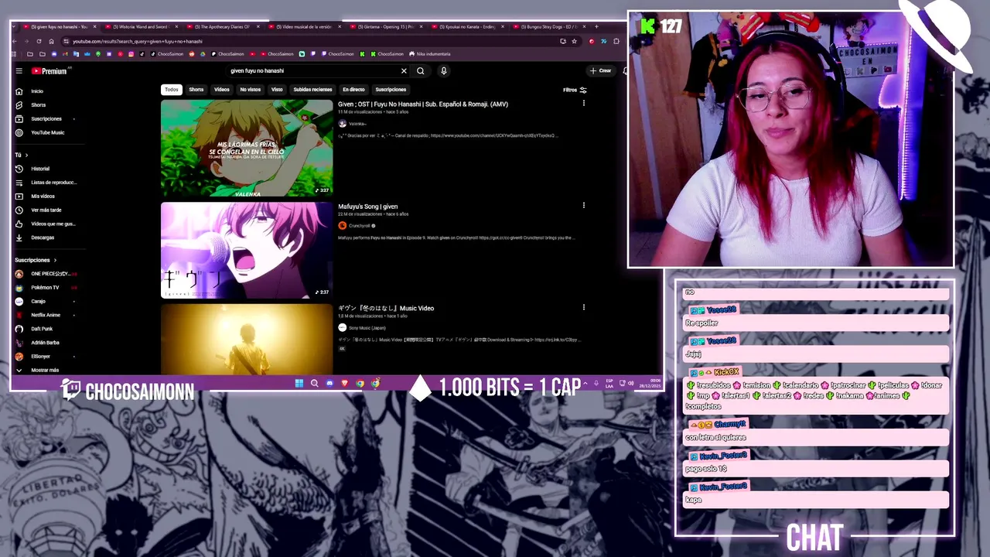Open more options for Given OST video
Screen dimensions: 990x557
(584, 104)
